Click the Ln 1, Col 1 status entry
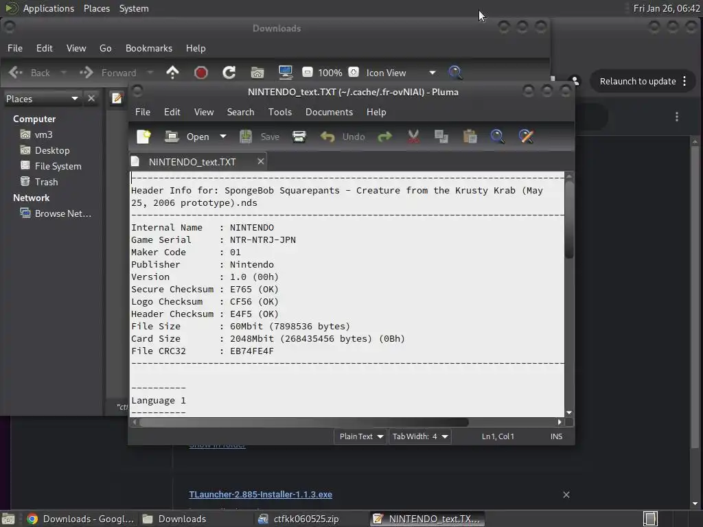 click(x=498, y=436)
